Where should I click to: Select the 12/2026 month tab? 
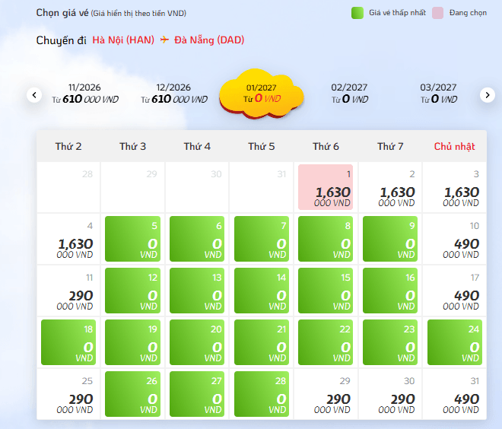(174, 94)
